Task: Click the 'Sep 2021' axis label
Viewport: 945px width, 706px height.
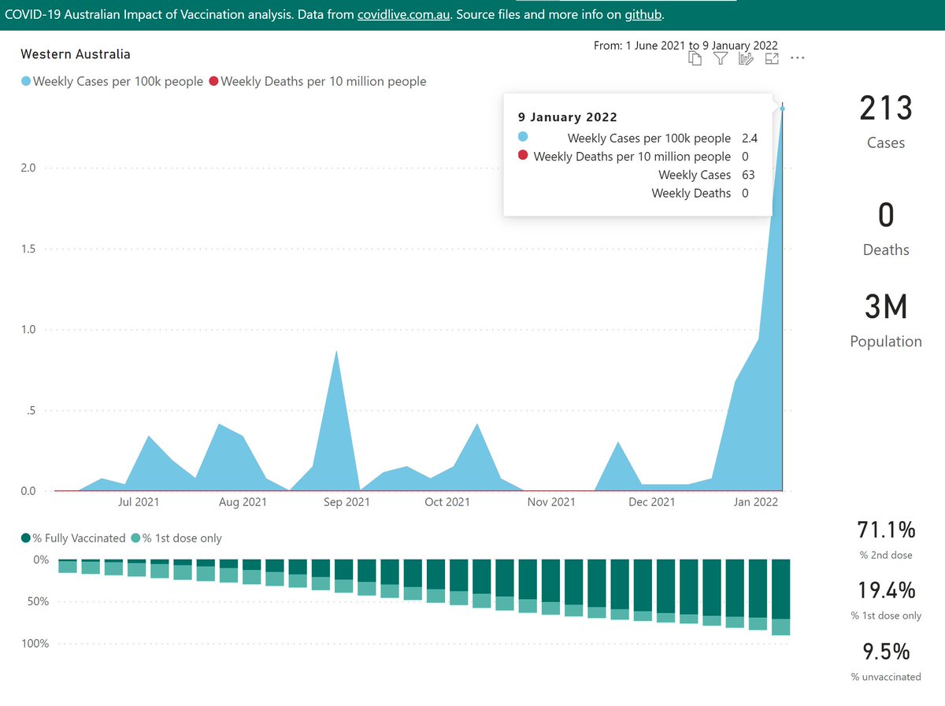Action: point(346,502)
